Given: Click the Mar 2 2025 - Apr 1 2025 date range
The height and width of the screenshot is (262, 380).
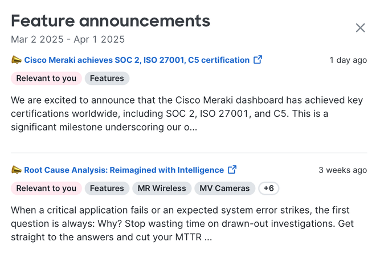Looking at the screenshot, I should [x=68, y=40].
